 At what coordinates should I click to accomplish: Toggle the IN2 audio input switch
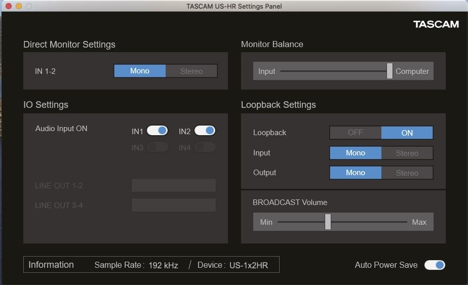205,131
